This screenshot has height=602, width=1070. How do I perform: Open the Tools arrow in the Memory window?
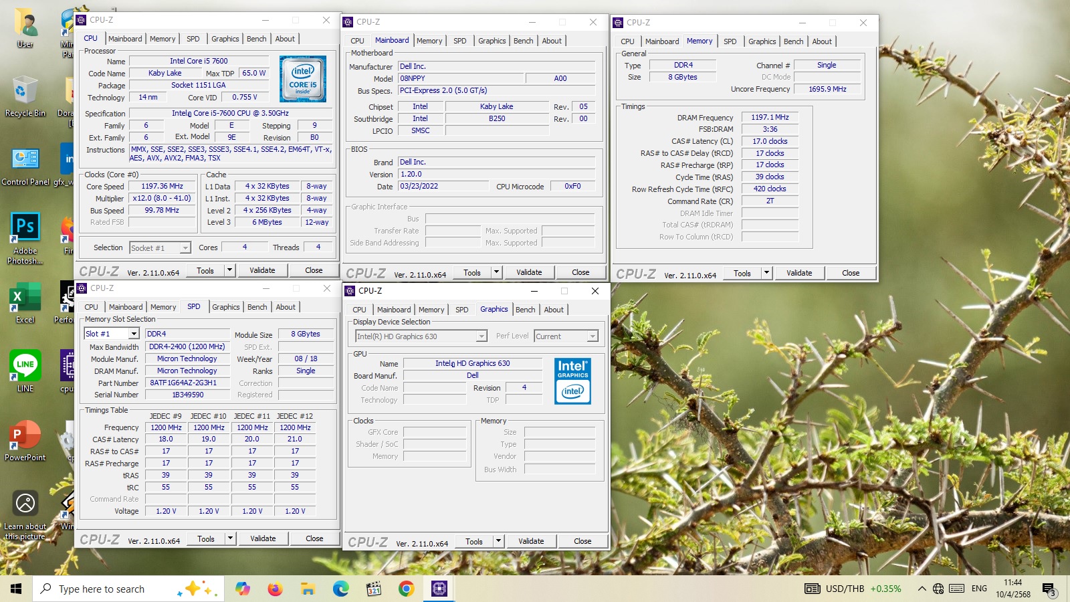click(766, 273)
